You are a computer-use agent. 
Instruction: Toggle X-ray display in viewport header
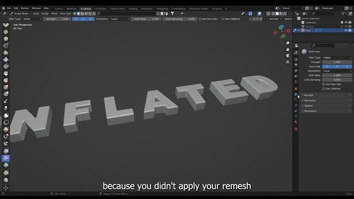tap(268, 14)
